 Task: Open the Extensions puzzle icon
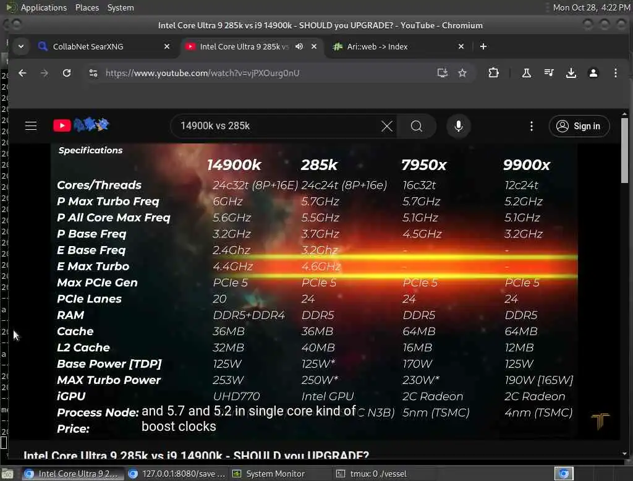[493, 73]
